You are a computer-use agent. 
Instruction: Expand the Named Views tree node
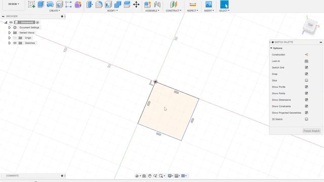pyautogui.click(x=9, y=32)
